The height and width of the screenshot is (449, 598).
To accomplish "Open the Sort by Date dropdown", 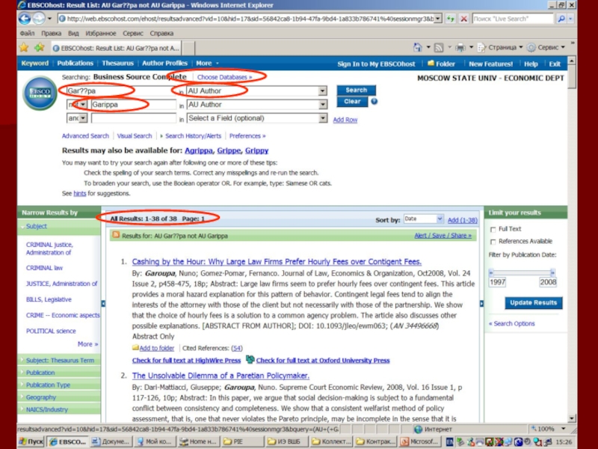I will pyautogui.click(x=423, y=219).
